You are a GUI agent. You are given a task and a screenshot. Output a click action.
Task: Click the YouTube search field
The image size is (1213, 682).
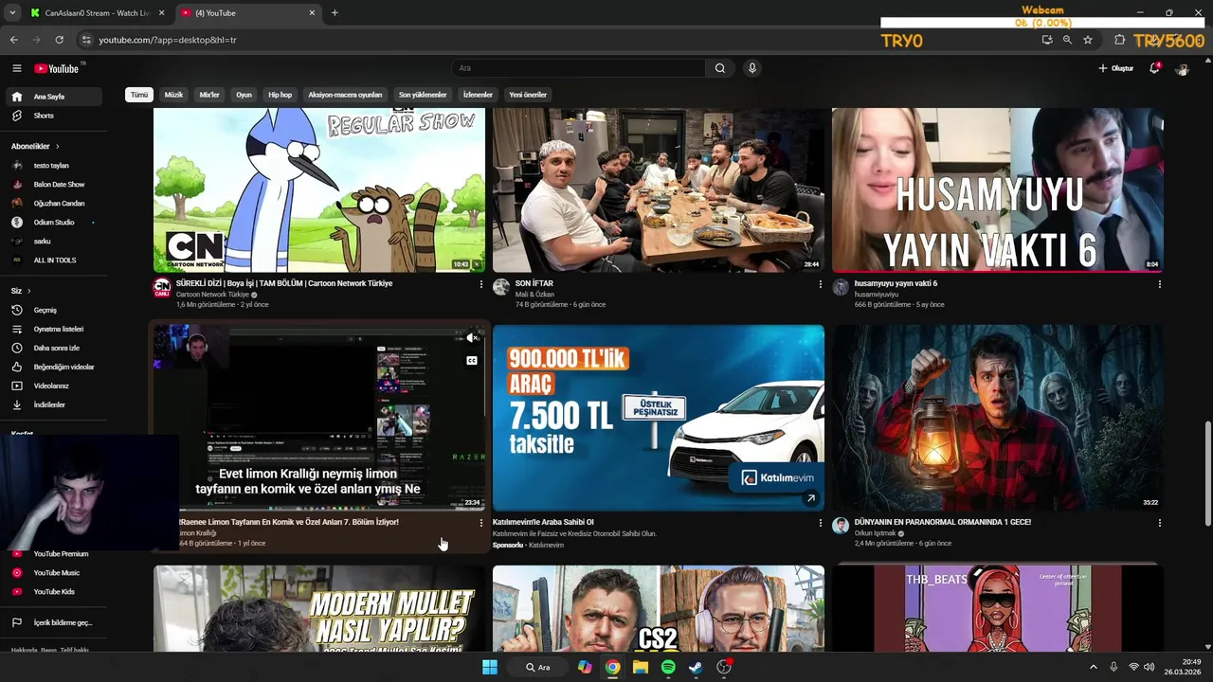tap(578, 68)
